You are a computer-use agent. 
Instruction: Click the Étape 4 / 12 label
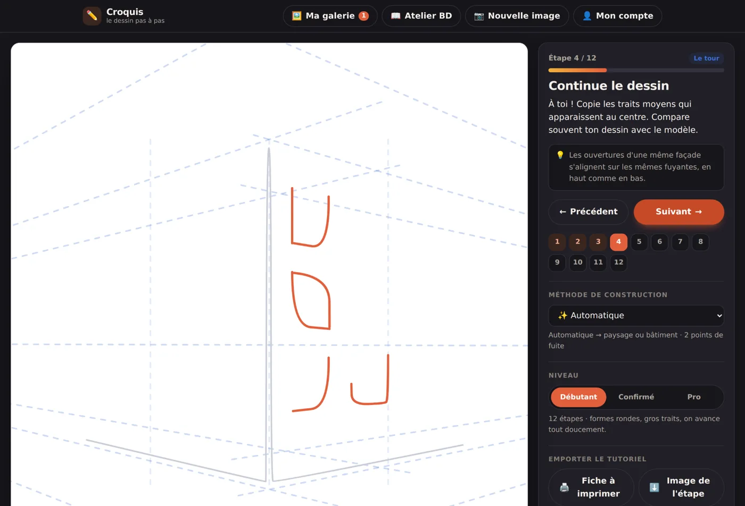(572, 58)
